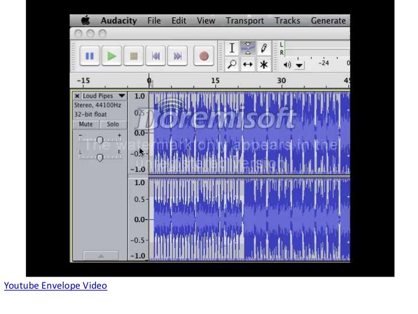Screen dimensions: 418x314
Task: Click the lower channel vertical scale at 0.0
Action: (140, 220)
